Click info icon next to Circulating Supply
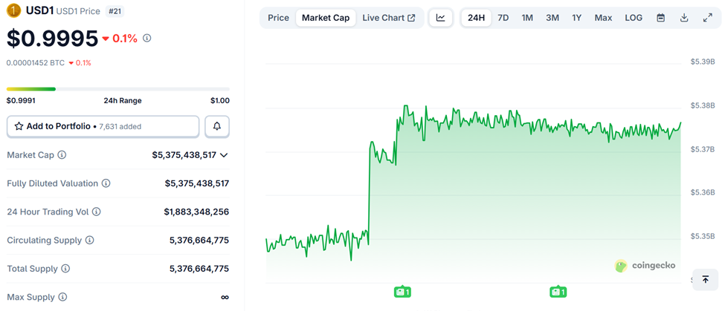The width and height of the screenshot is (725, 311). pos(90,240)
